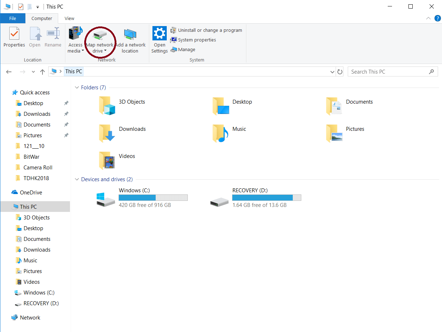The width and height of the screenshot is (442, 332).
Task: Collapse the Devices and drives group
Action: [77, 179]
